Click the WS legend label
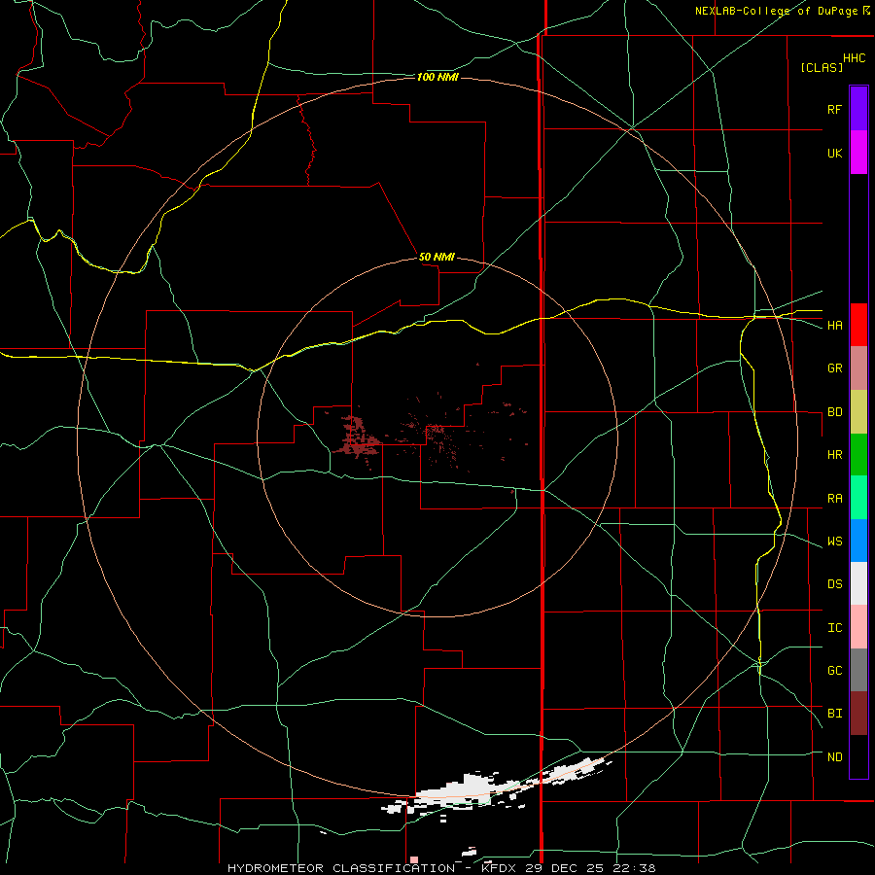The height and width of the screenshot is (875, 875). pyautogui.click(x=834, y=542)
